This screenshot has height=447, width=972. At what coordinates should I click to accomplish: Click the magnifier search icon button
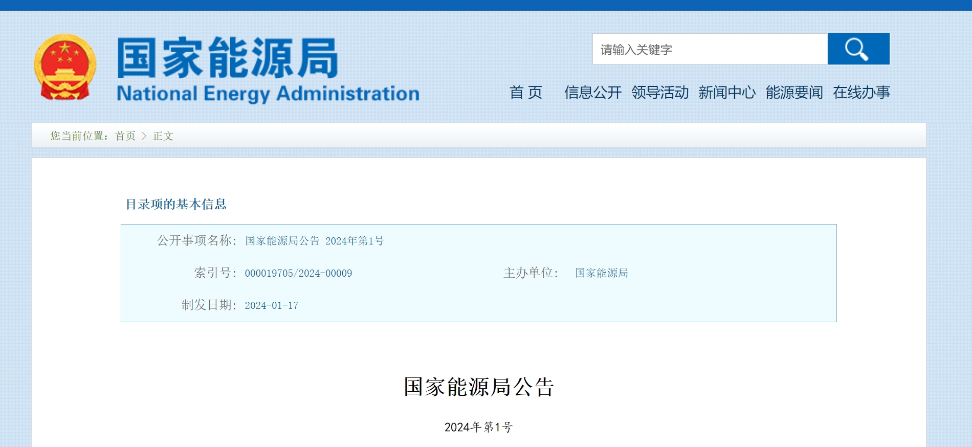click(858, 49)
